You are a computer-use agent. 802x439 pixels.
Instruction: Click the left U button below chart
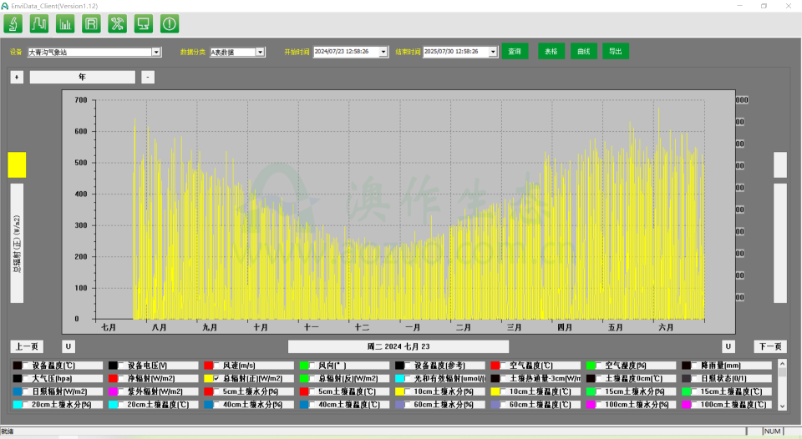(68, 346)
